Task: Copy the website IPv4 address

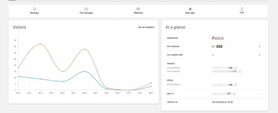Action: click(x=236, y=68)
